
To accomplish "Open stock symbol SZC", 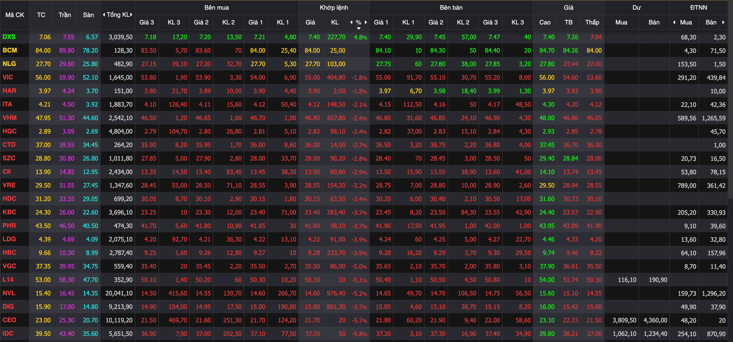I will coord(9,158).
